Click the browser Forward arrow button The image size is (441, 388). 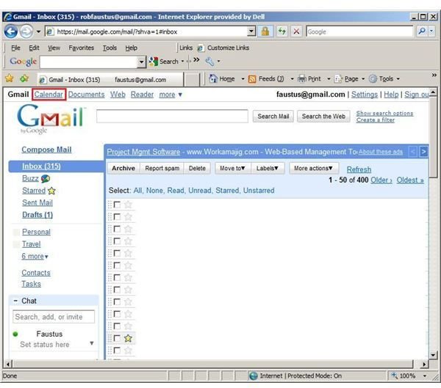pos(26,32)
